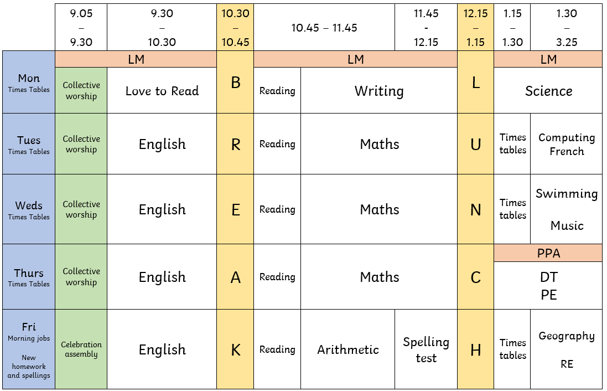Click the Mon Times Tables header cell

click(29, 82)
